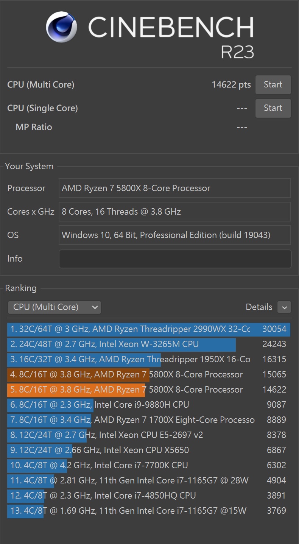Viewport: 299px width, 544px height.
Task: Open the CPU (Multi Core) ranking dropdown
Action: 54,307
